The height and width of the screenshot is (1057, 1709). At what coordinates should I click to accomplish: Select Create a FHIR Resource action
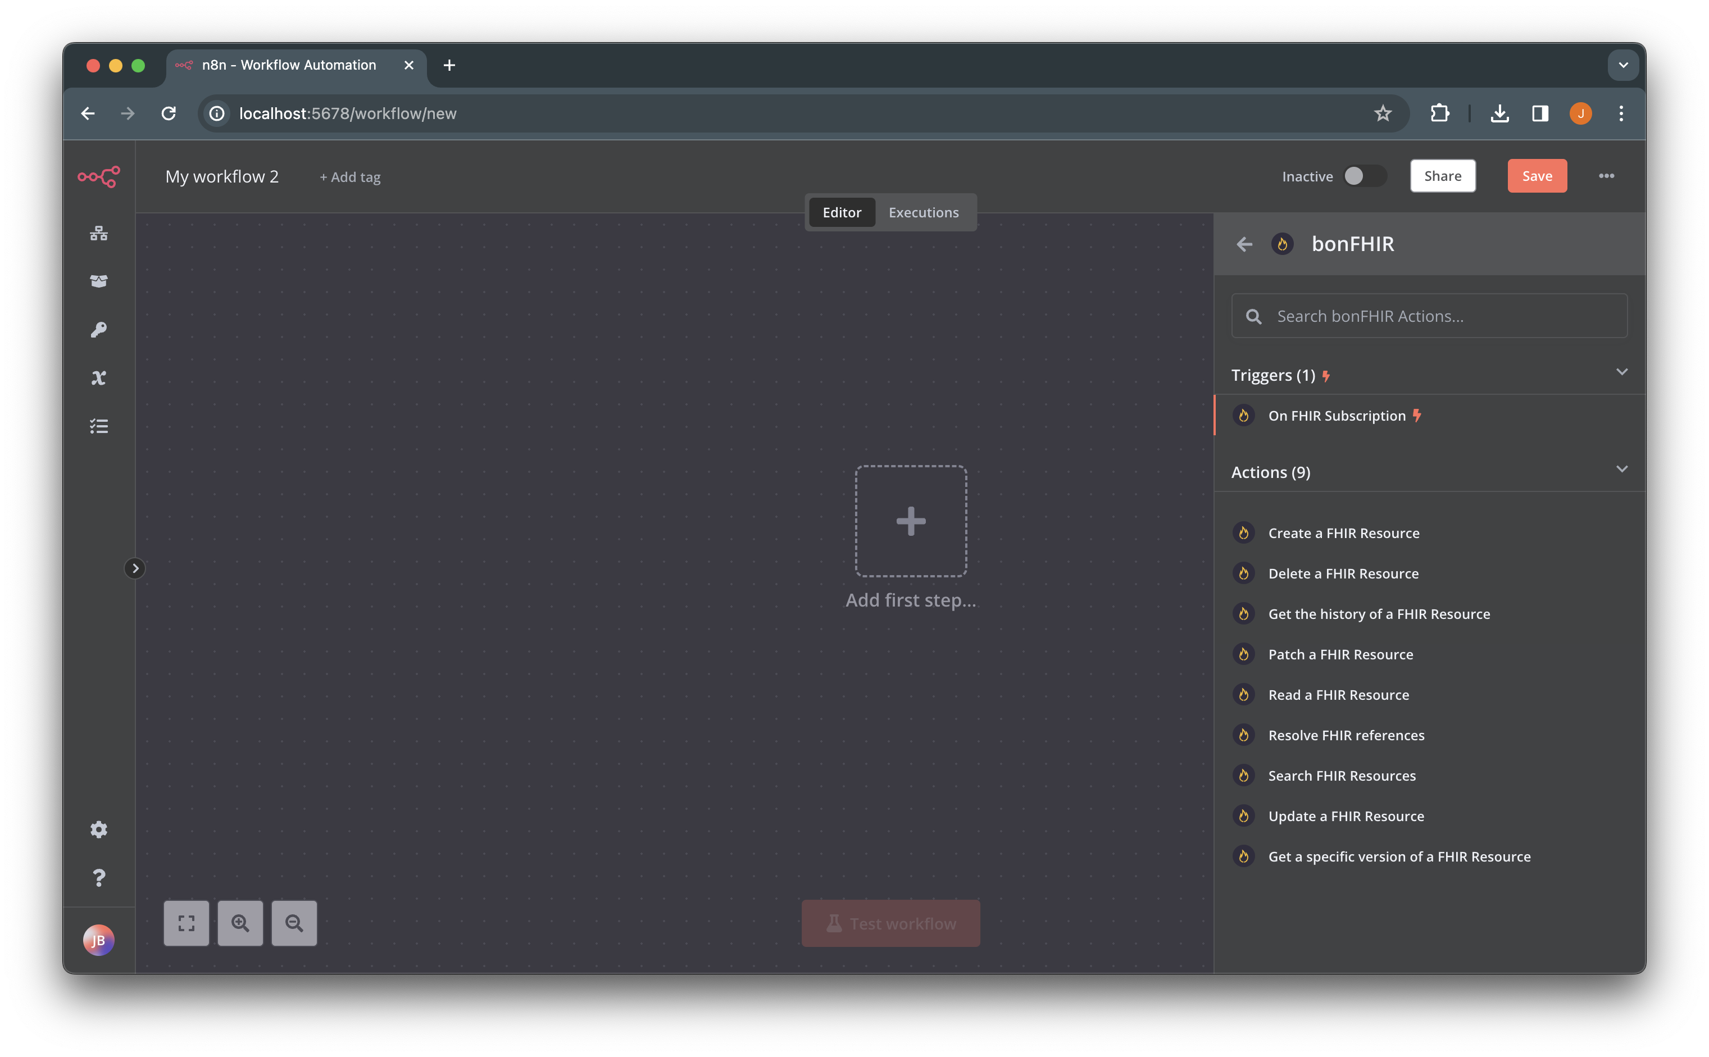pos(1429,534)
